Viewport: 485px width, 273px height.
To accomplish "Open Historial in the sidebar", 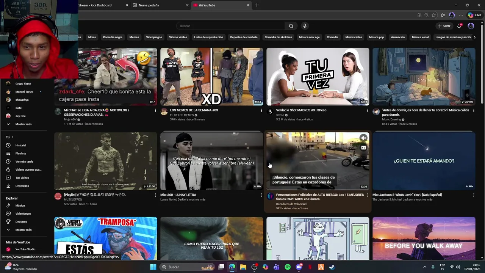I will click(x=24, y=145).
